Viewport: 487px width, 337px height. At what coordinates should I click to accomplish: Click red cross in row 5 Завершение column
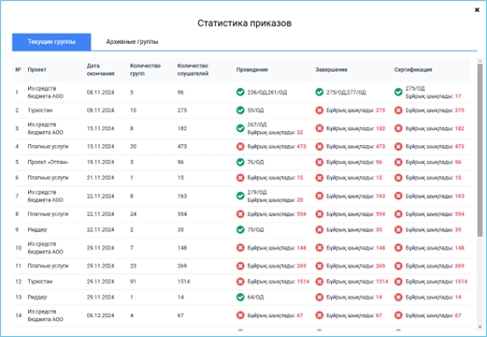tap(320, 162)
